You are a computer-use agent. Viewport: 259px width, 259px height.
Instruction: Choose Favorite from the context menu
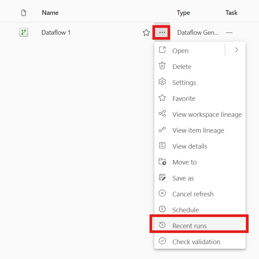184,98
